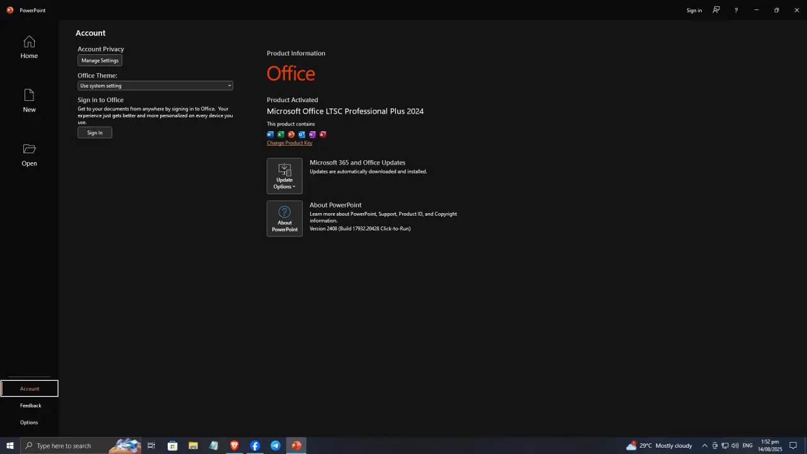807x454 pixels.
Task: Open the clock showing 1:52 pm
Action: (x=770, y=446)
